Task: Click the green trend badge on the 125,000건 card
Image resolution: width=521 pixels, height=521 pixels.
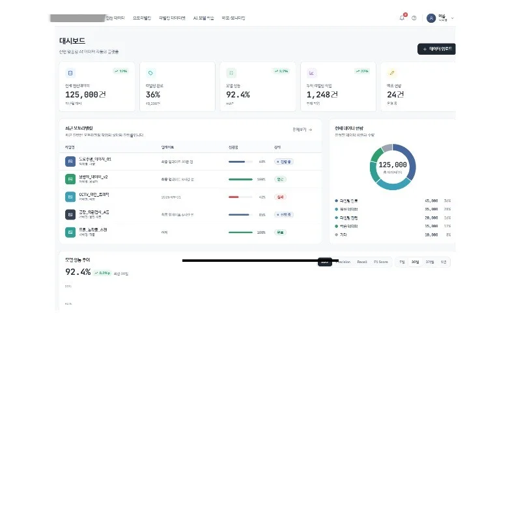Action: pyautogui.click(x=121, y=71)
